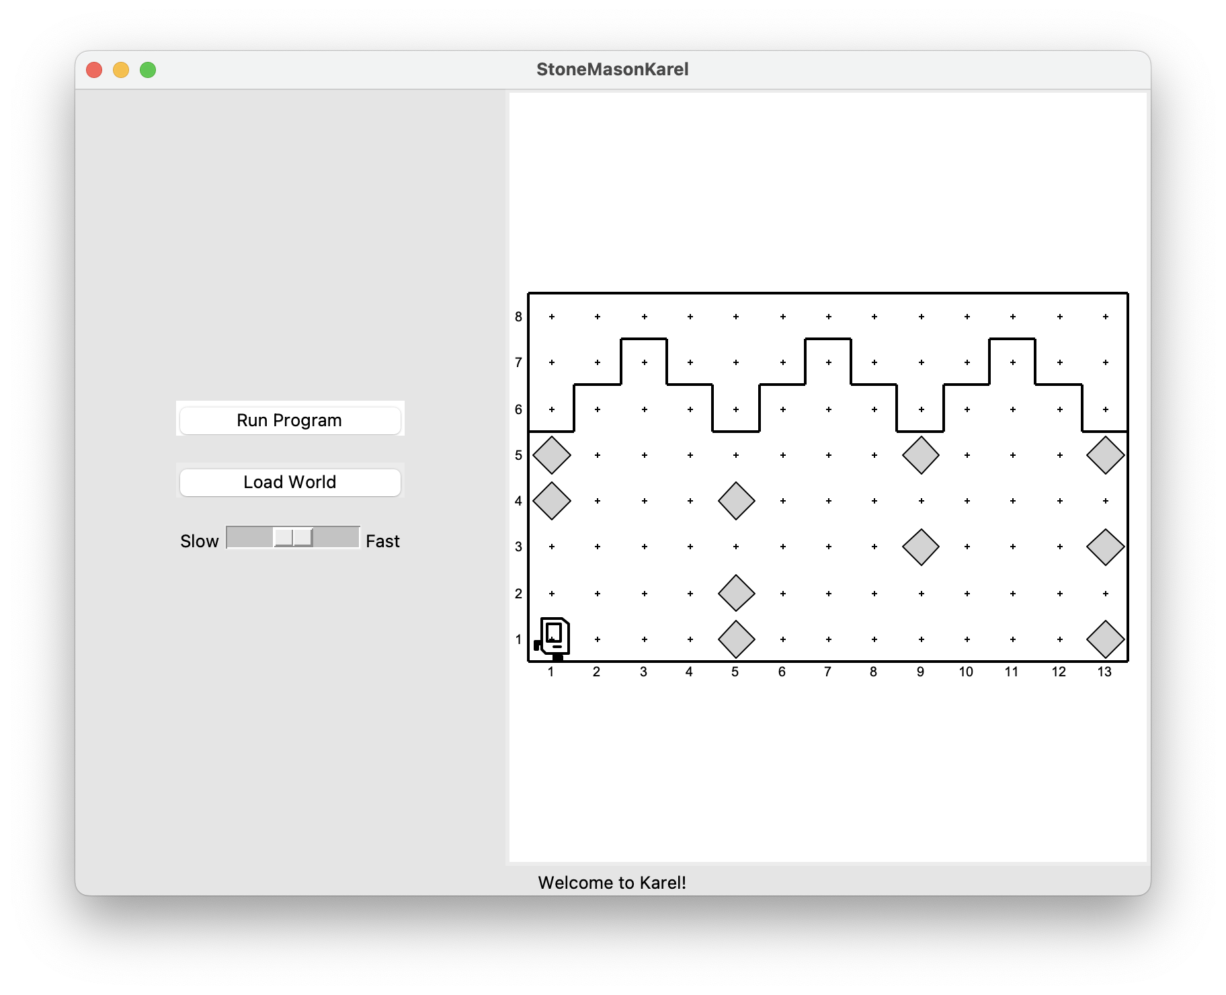Click the beeper at column 5, row 2
This screenshot has height=995, width=1226.
[x=737, y=594]
